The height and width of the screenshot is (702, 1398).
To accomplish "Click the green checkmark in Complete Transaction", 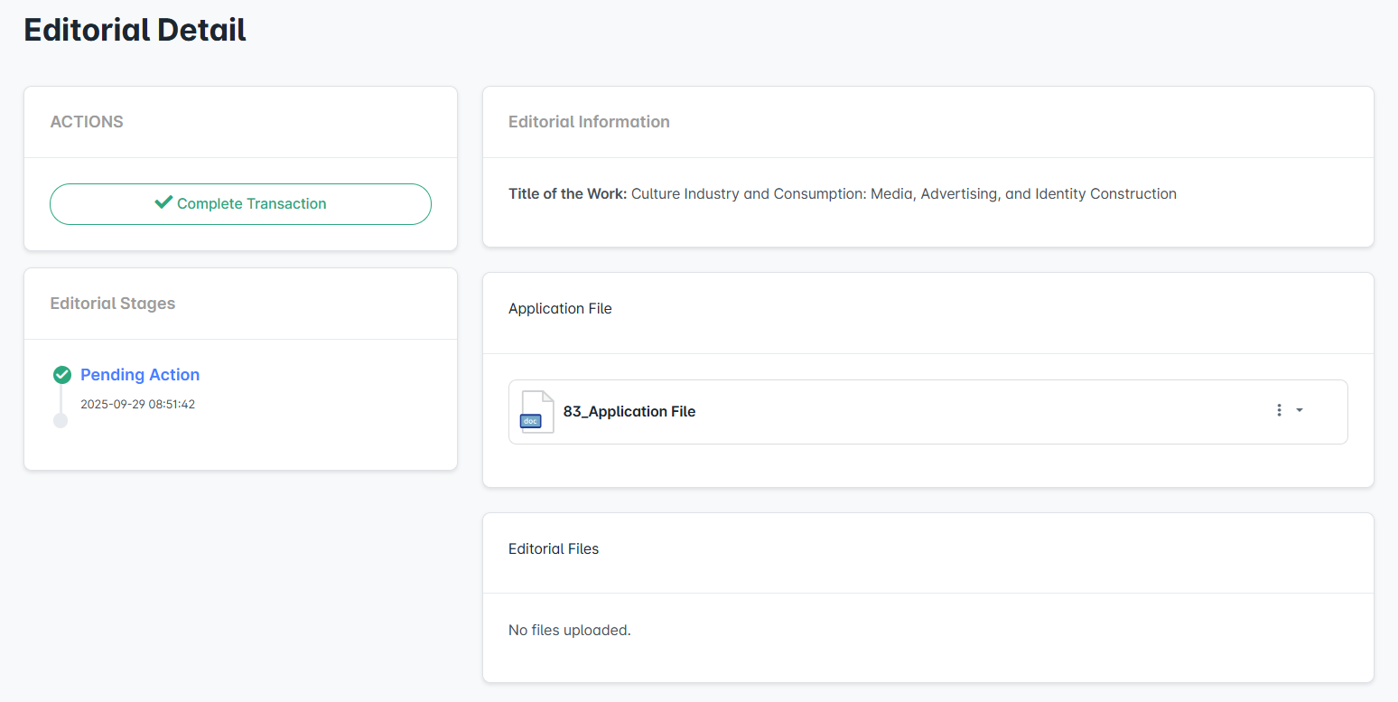I will point(163,203).
